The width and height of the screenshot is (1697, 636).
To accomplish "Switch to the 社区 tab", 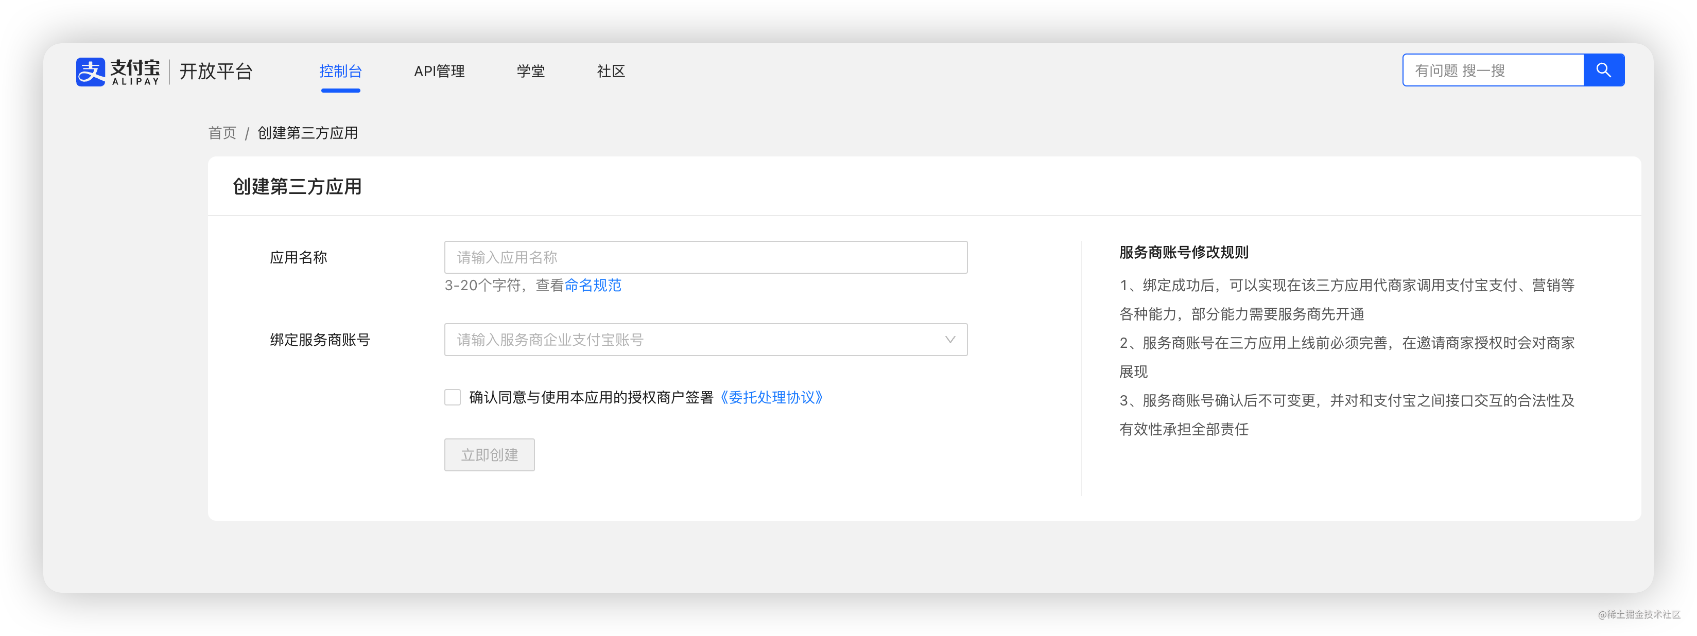I will click(611, 71).
